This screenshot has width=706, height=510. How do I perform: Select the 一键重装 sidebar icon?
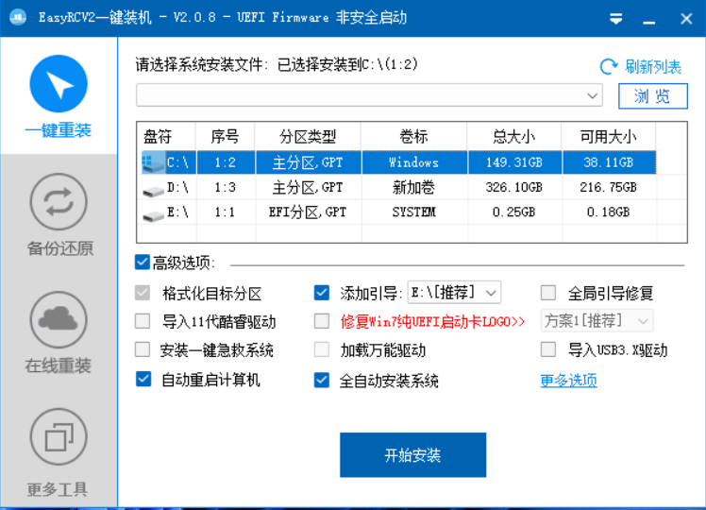pyautogui.click(x=59, y=84)
